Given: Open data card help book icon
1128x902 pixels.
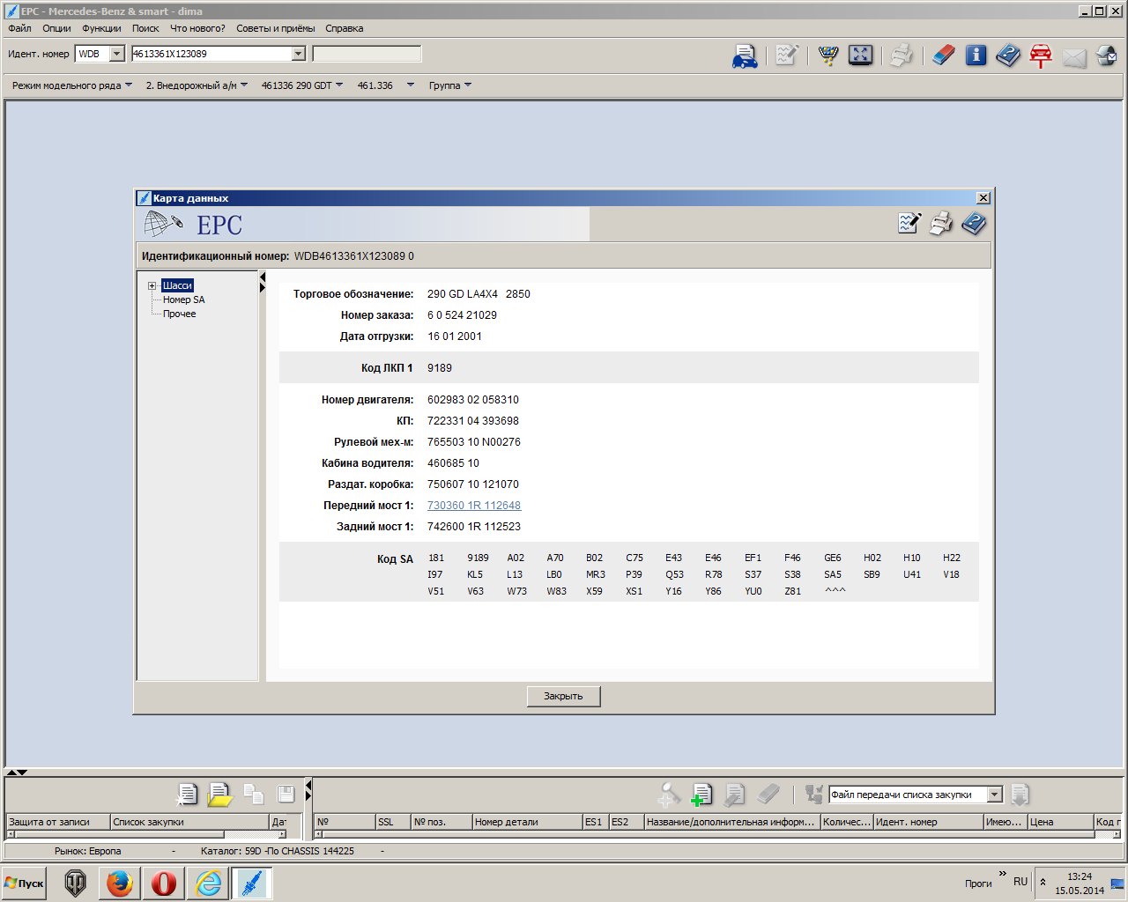Looking at the screenshot, I should point(974,224).
